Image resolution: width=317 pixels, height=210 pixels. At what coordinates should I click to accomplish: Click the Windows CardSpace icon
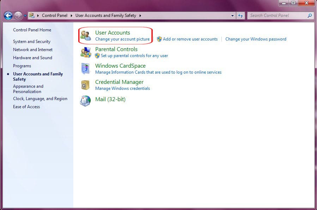[x=86, y=69]
